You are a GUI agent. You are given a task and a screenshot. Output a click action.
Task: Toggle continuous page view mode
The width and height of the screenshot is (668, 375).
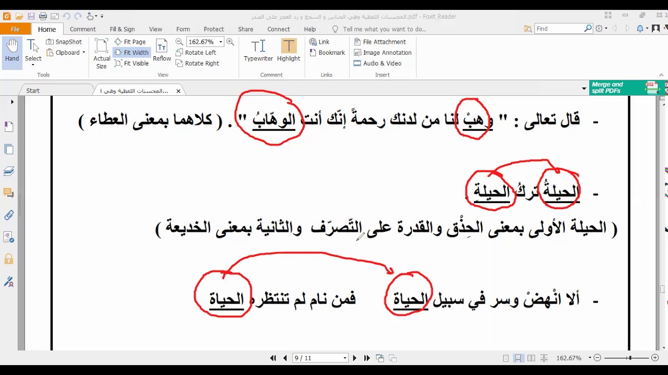coord(518,358)
